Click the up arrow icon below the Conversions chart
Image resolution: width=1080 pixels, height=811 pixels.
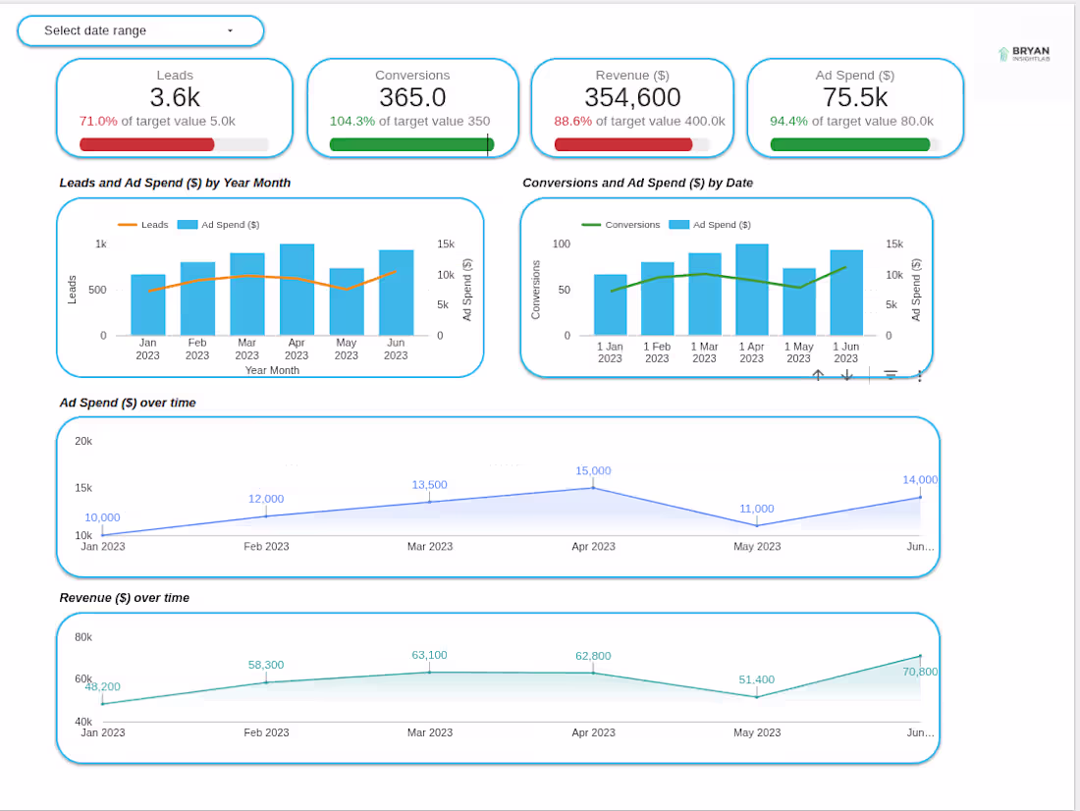pos(817,375)
